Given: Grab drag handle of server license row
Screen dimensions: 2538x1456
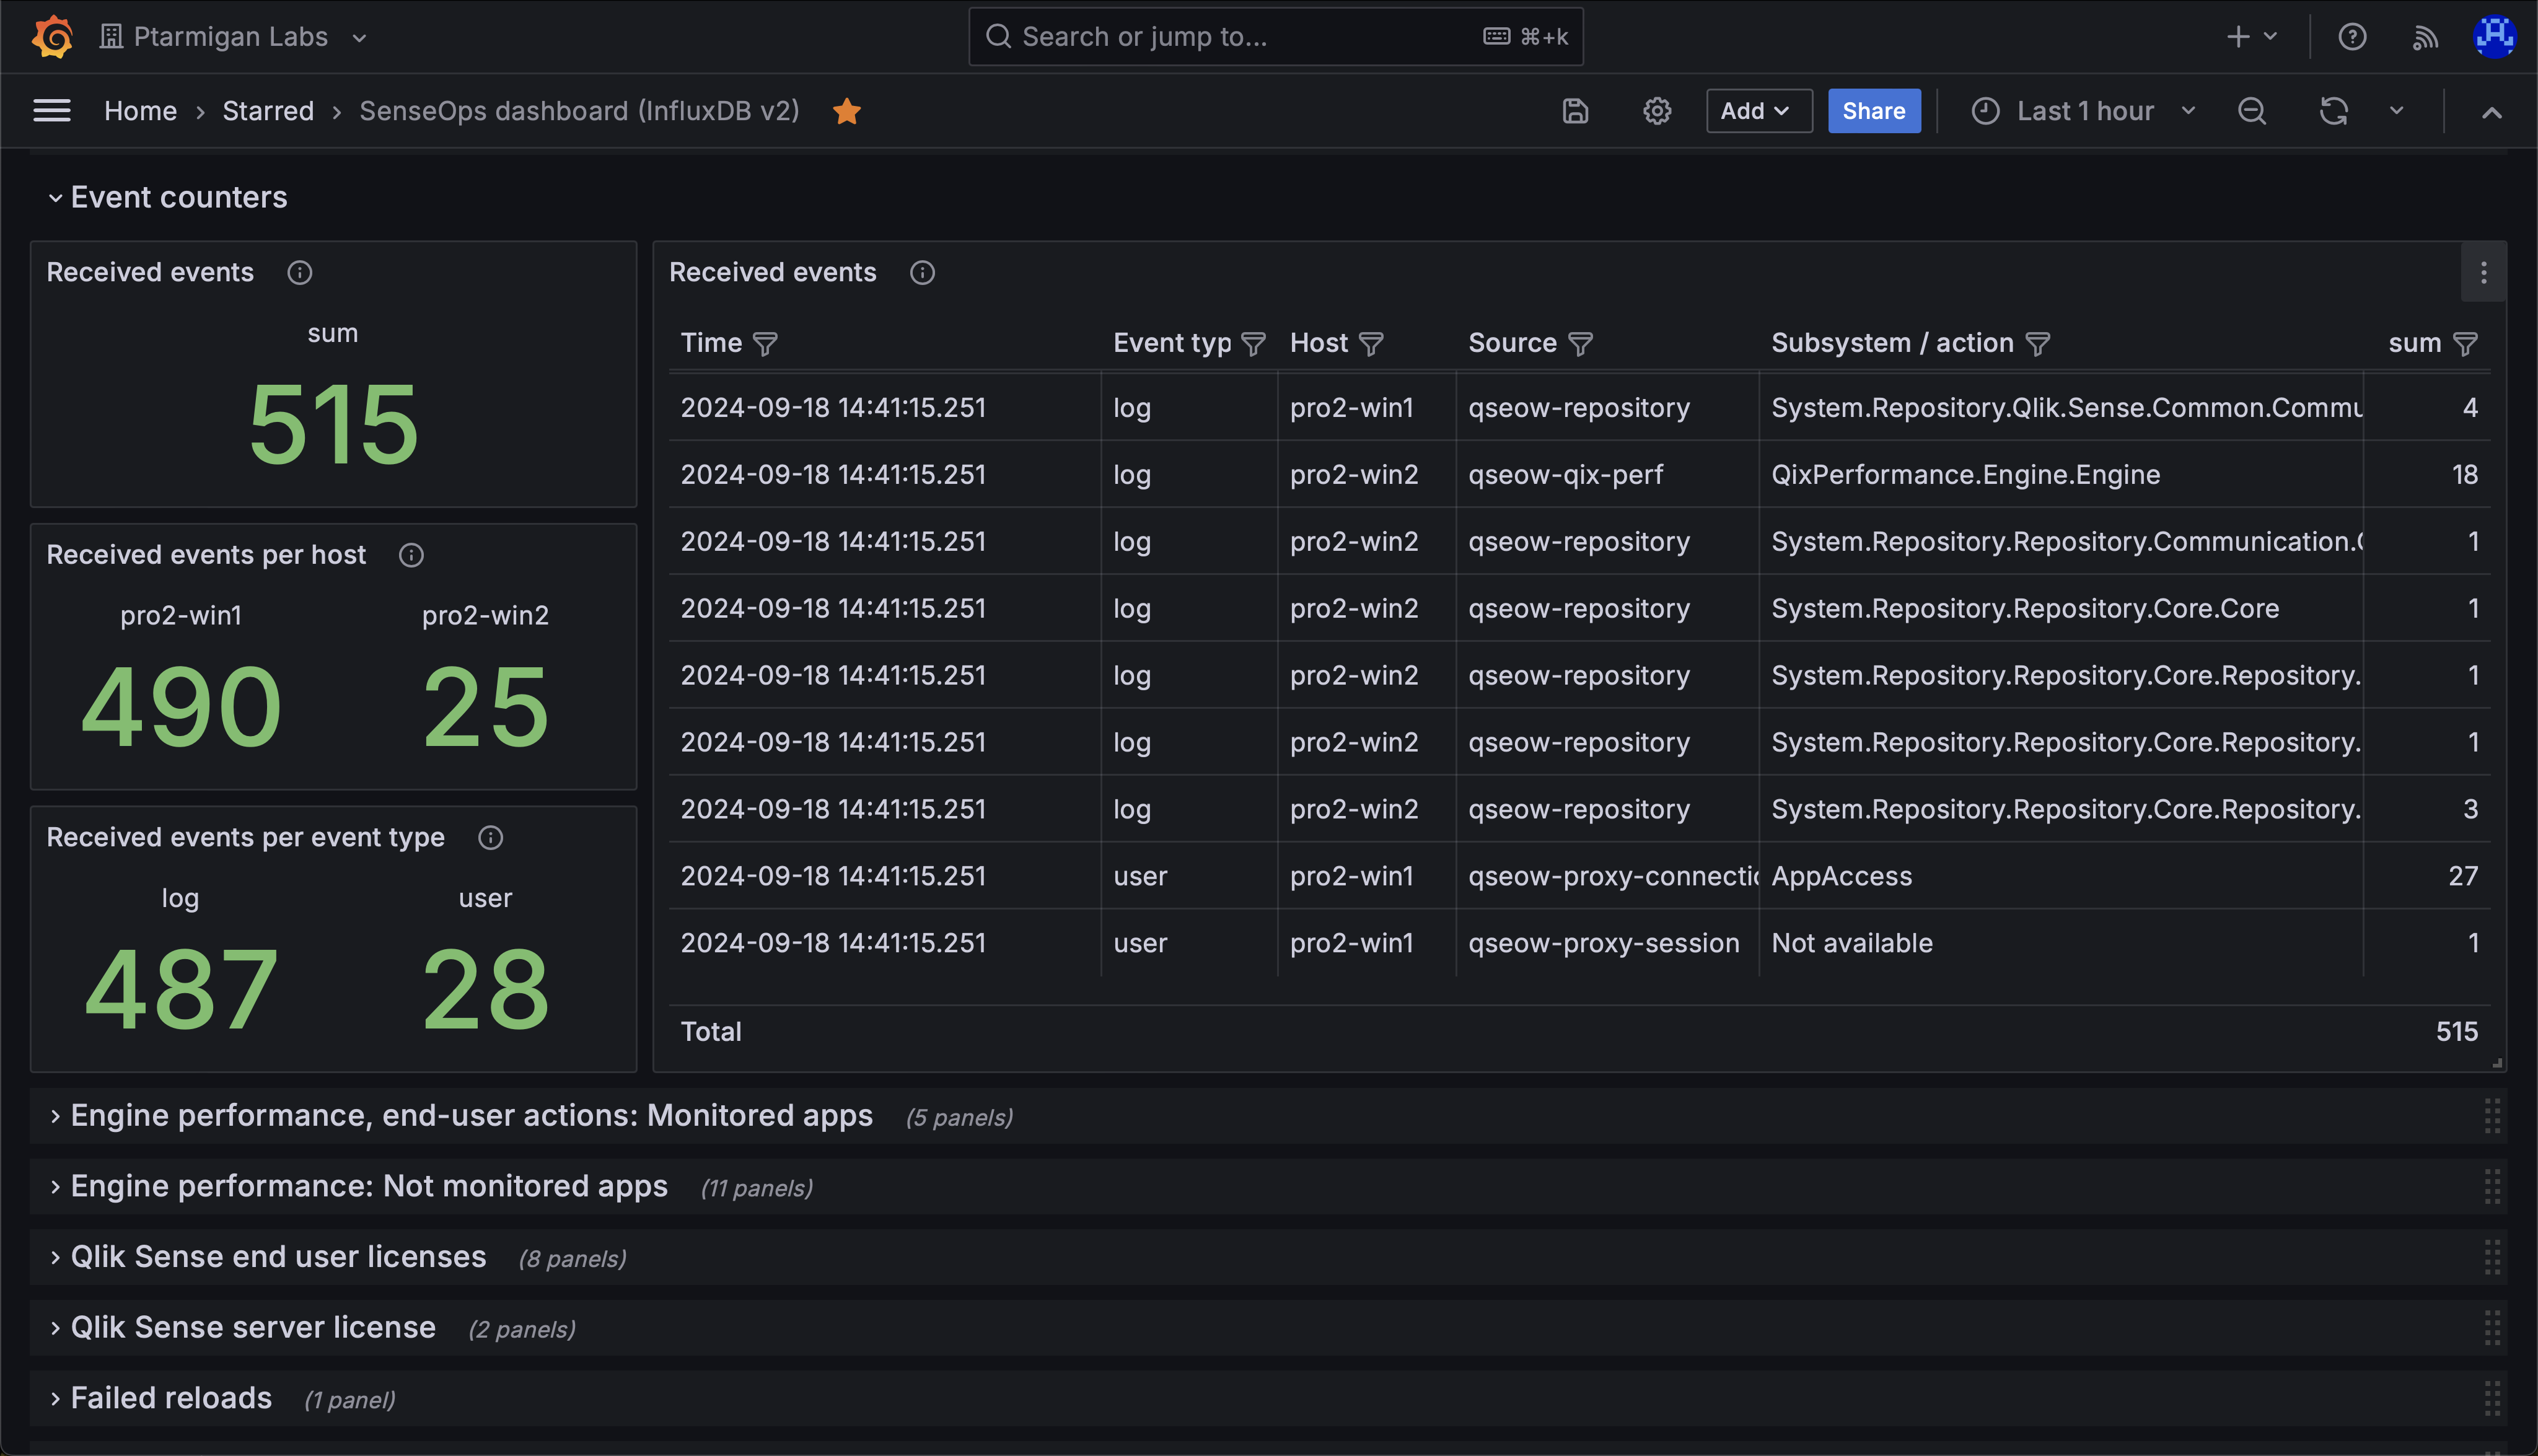Looking at the screenshot, I should pos(2491,1328).
